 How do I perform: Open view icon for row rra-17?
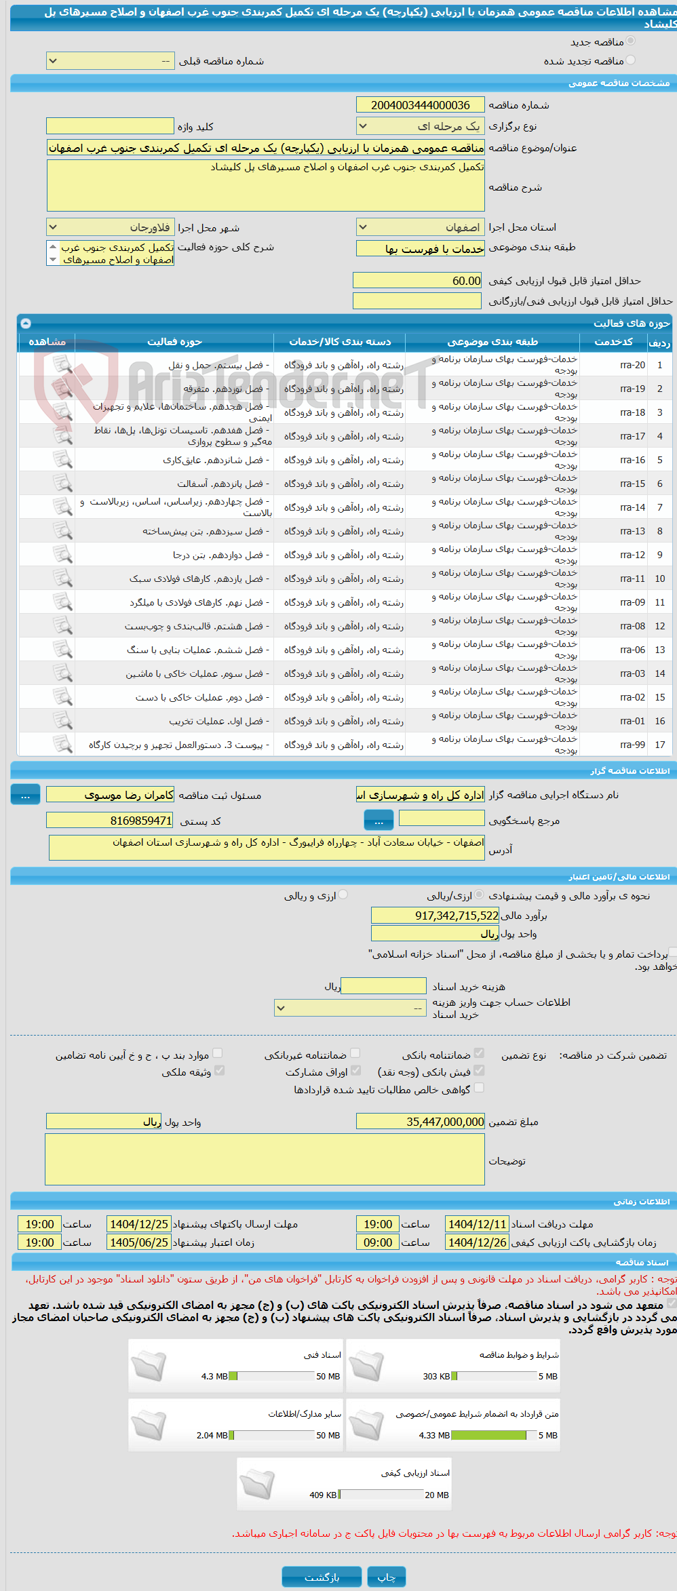click(x=62, y=436)
